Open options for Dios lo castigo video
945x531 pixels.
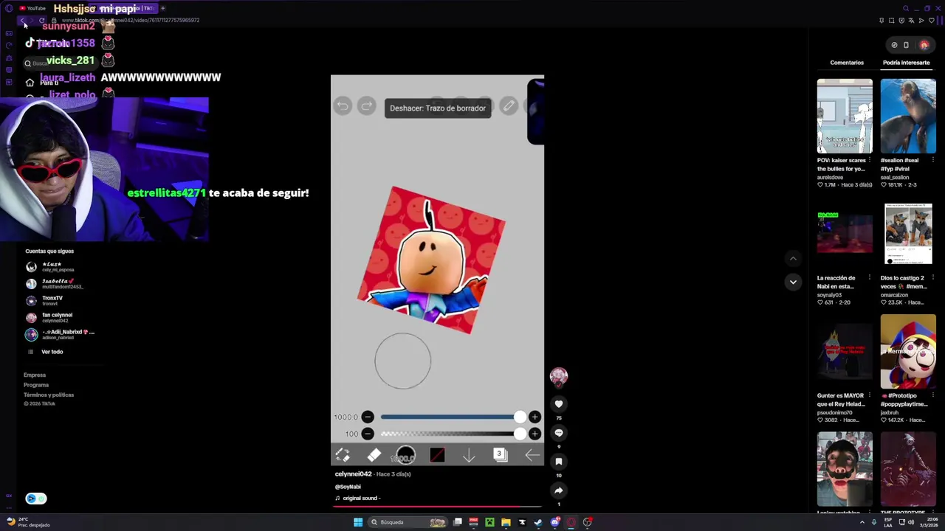(932, 278)
